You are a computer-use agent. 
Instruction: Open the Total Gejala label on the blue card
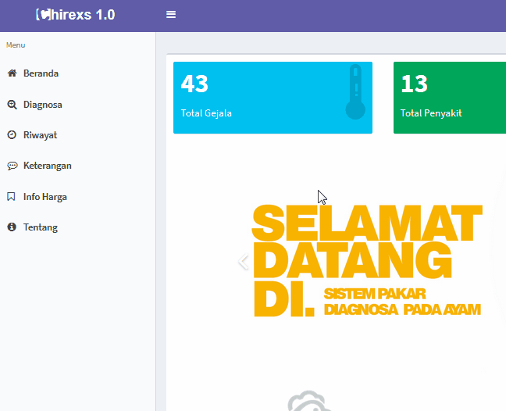pyautogui.click(x=206, y=113)
